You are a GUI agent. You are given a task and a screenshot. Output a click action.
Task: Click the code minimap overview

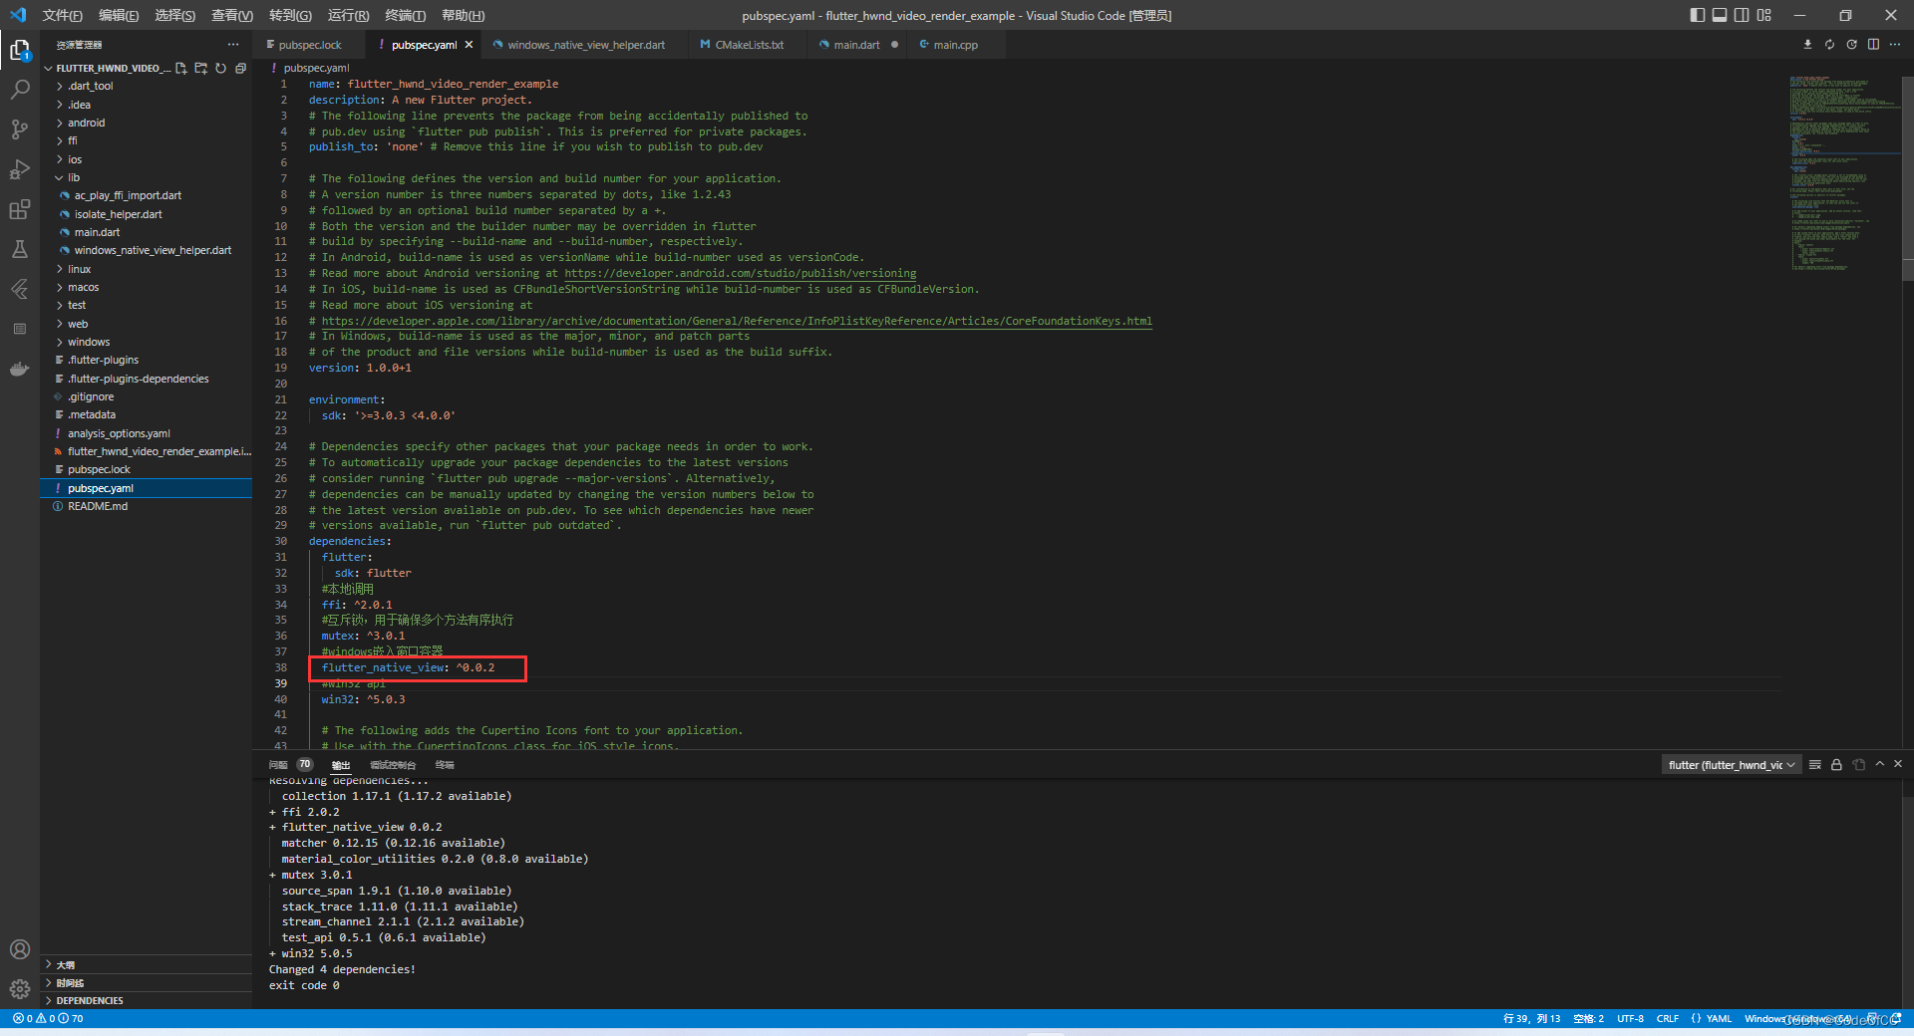pos(1844,172)
